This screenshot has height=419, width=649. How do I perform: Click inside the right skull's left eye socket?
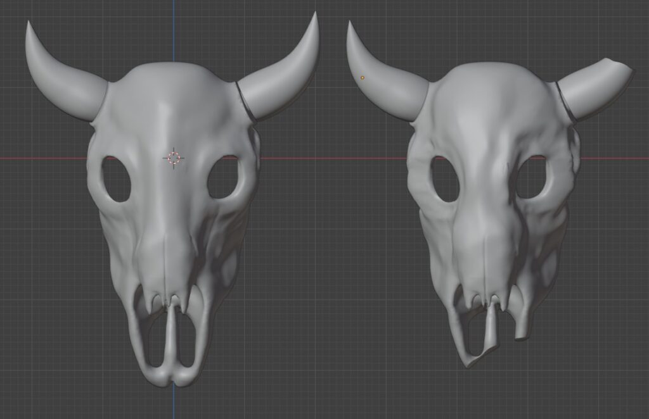[446, 178]
